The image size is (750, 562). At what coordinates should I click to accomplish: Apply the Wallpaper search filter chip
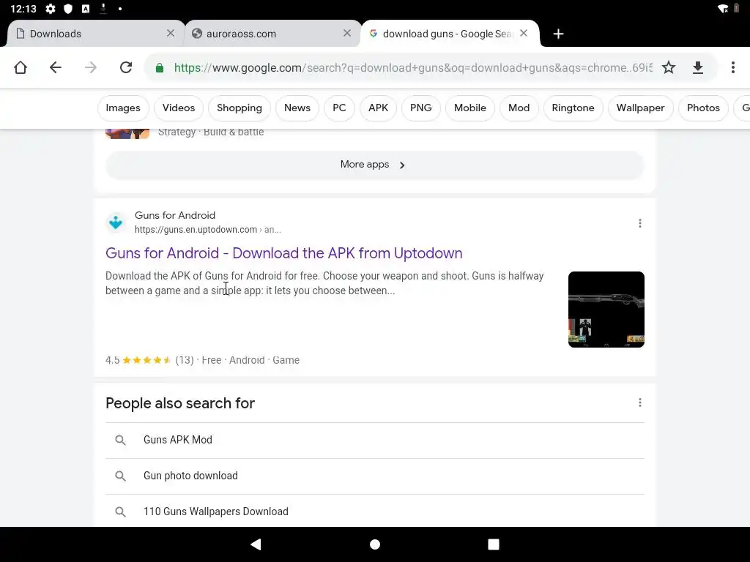pyautogui.click(x=640, y=108)
